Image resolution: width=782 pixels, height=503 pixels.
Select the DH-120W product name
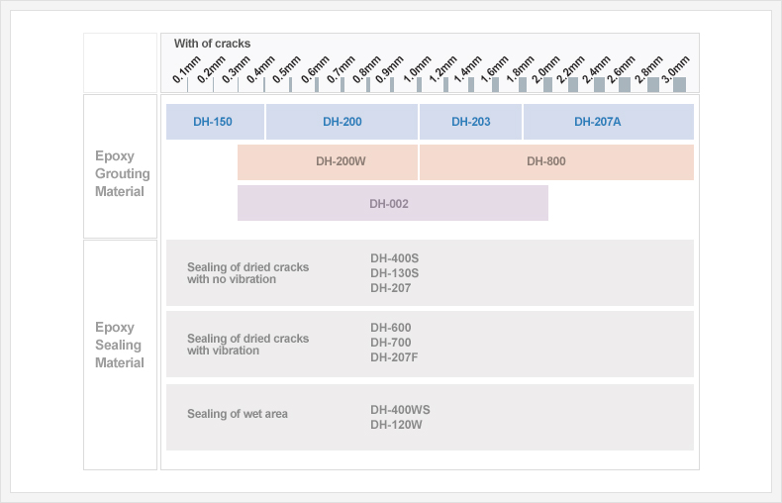(x=396, y=425)
